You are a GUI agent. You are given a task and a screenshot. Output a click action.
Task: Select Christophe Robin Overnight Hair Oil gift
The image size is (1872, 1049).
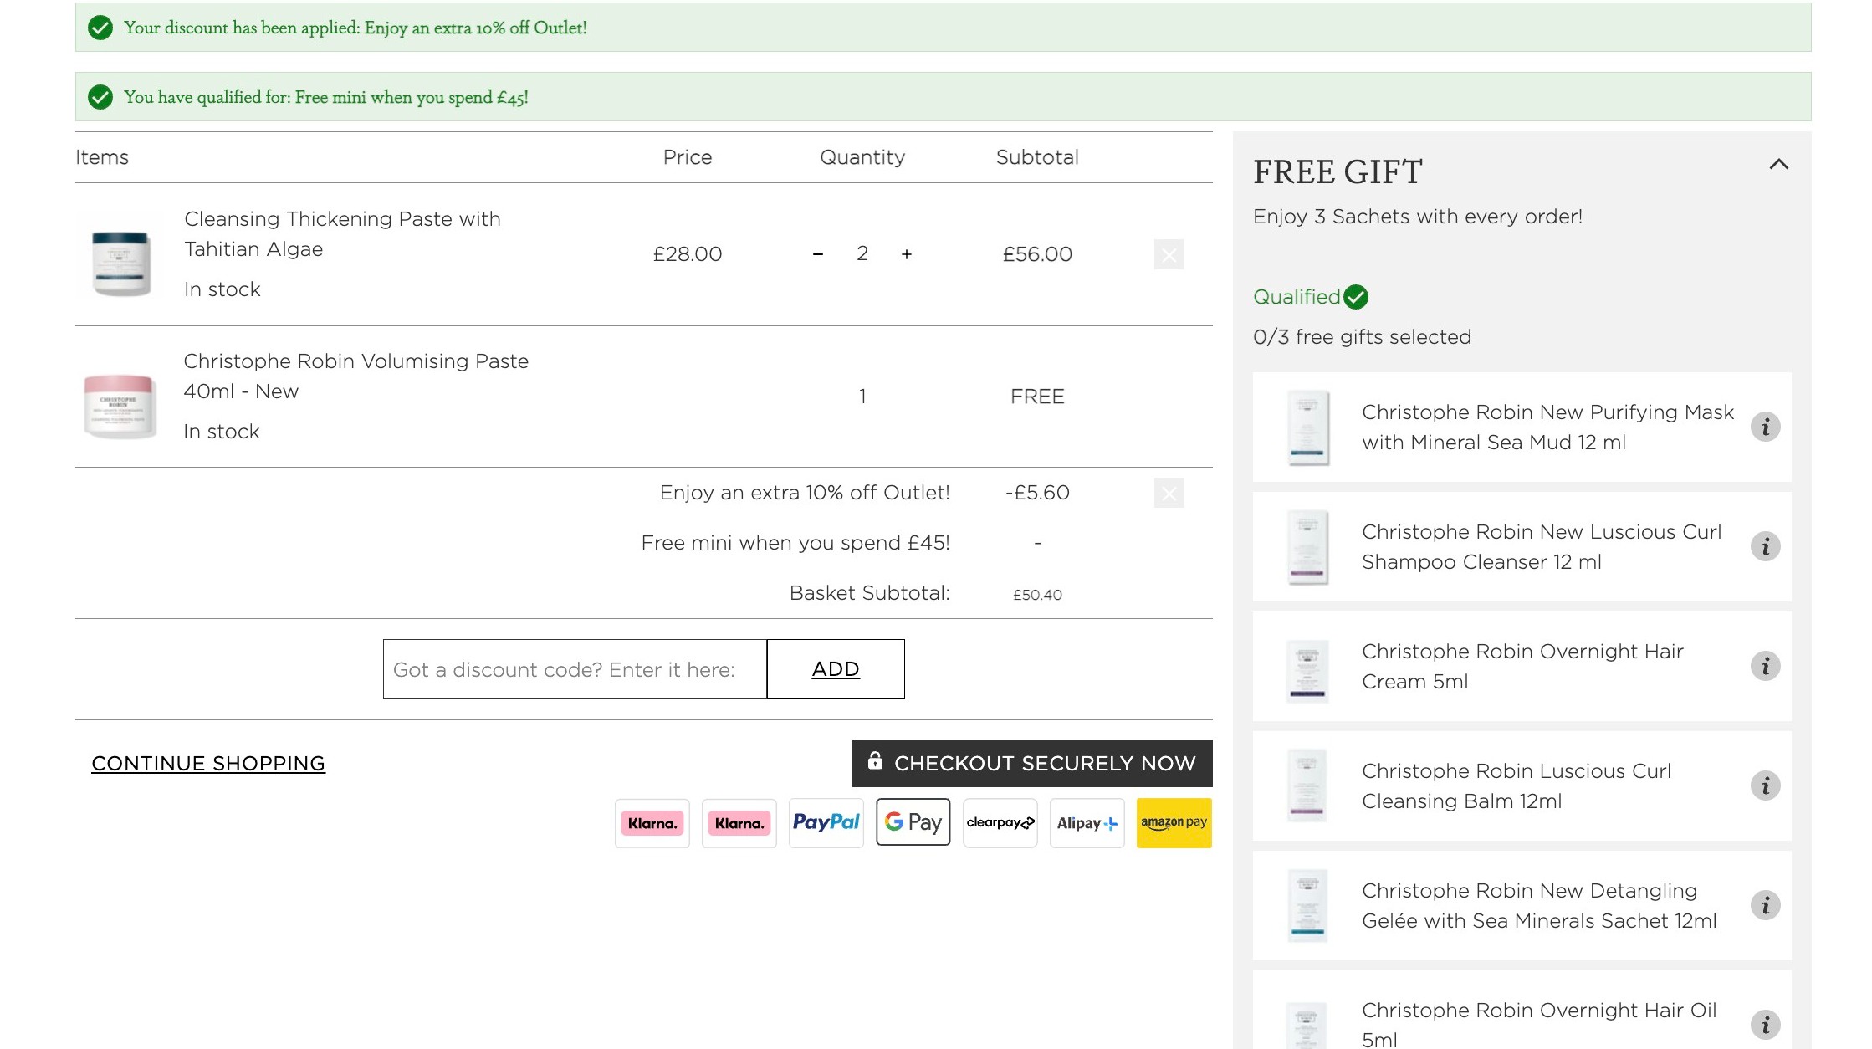(1522, 1011)
